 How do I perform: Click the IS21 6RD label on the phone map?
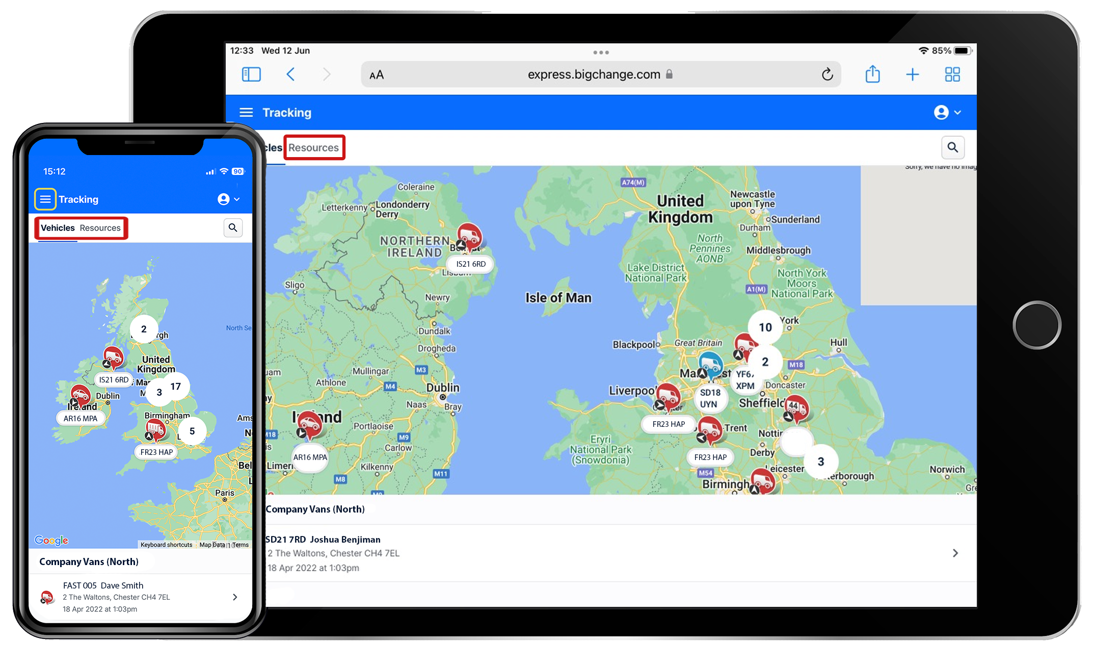pos(114,379)
